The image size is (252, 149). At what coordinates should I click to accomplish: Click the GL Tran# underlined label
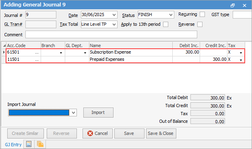(13, 24)
